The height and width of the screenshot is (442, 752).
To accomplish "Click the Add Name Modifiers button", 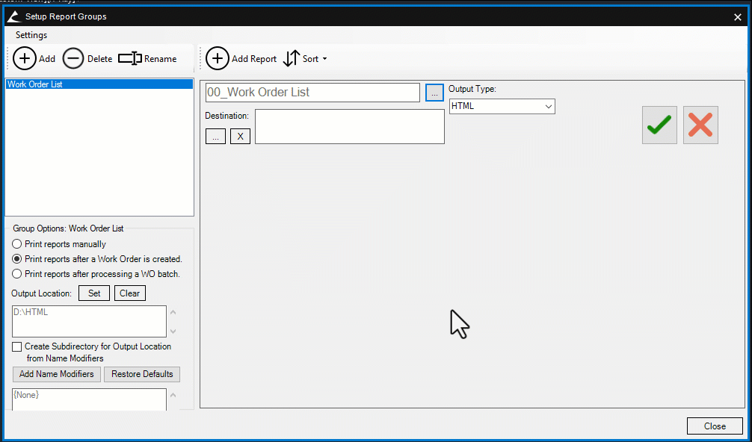I will (x=57, y=374).
